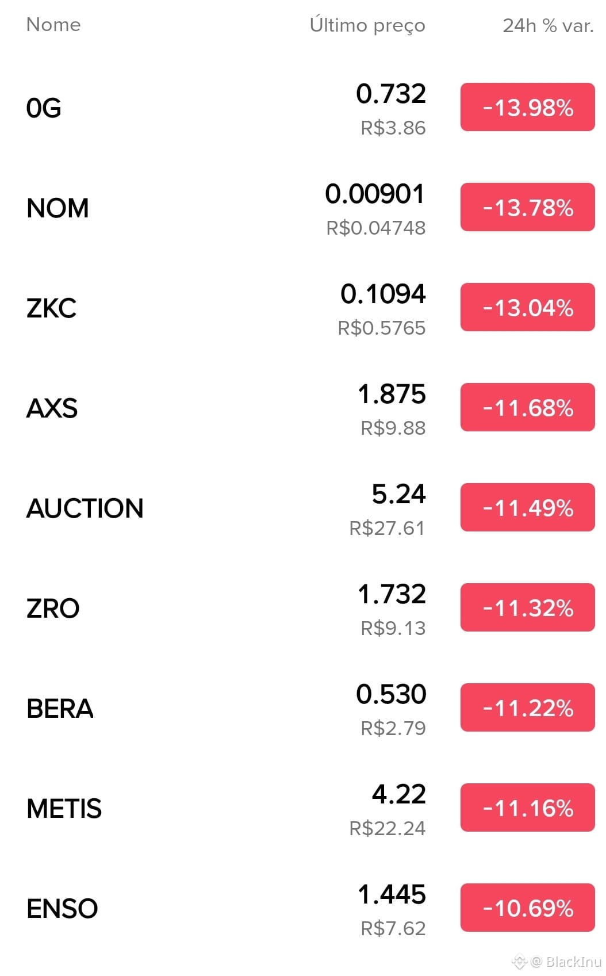Screen dimensions: 606x976
Task: Open the ZRO coin row
Action: [53, 608]
